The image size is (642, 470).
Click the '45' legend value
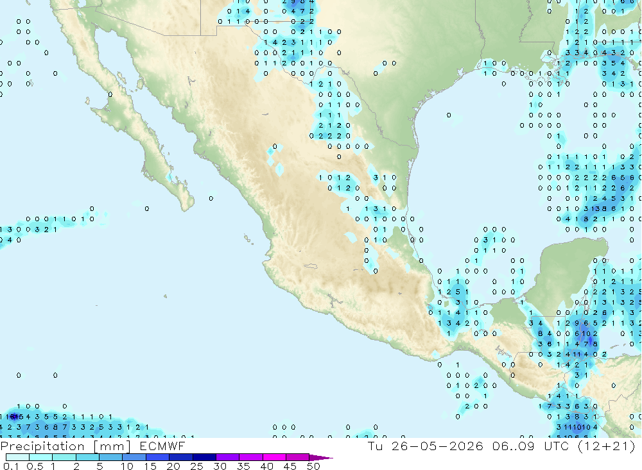290,466
